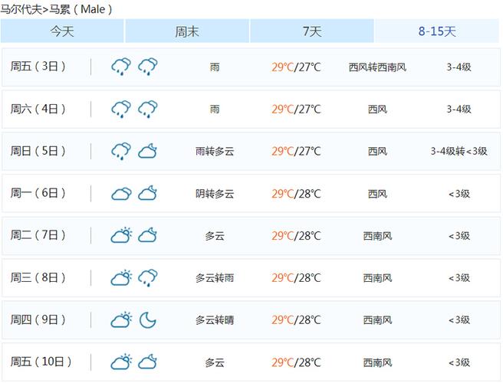Click clear night moon icon for 周四(9日)
Viewport: 503px width, 383px height.
coord(147,320)
